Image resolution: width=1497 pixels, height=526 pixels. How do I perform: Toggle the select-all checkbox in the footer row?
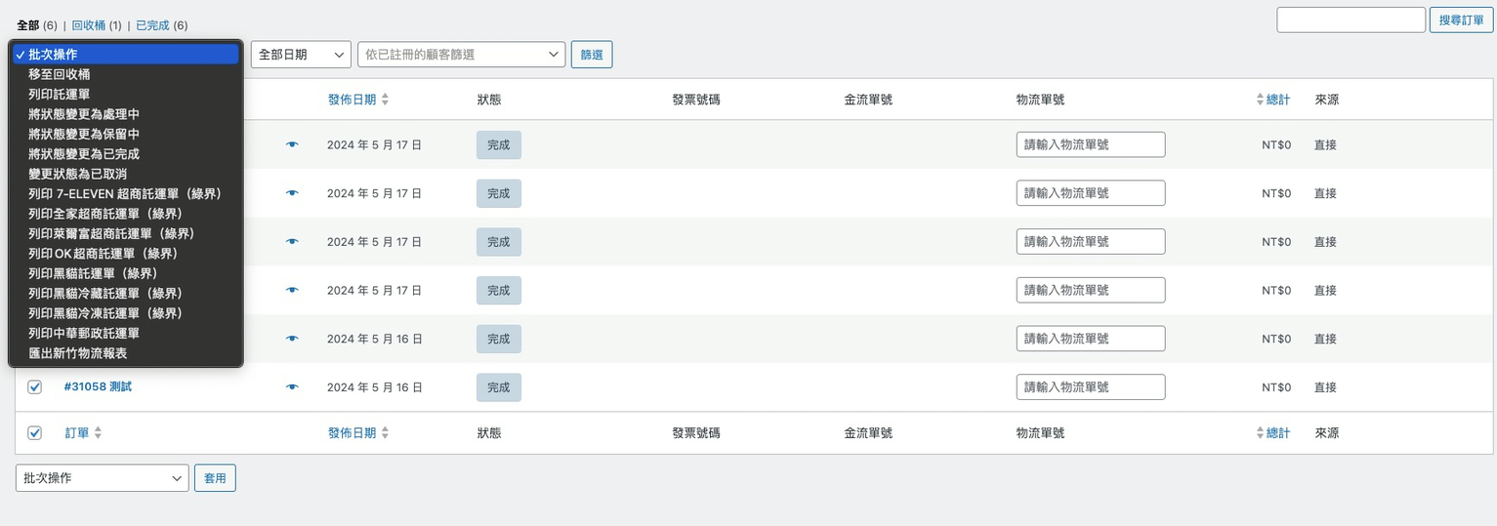(35, 433)
